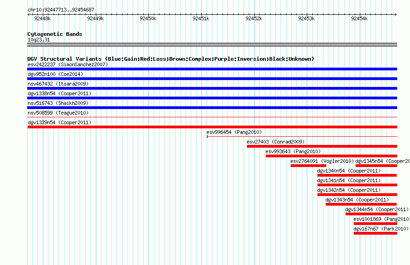Open the dgv1341n54 (Cooper2011) label
The image size is (410, 265).
pyautogui.click(x=349, y=180)
